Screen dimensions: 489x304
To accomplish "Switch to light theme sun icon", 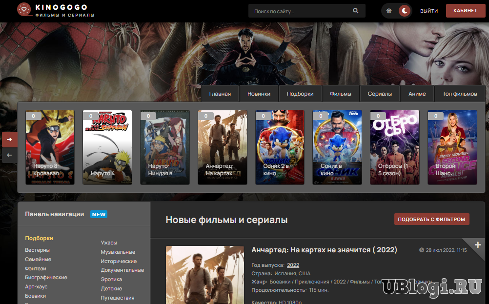I will pos(389,11).
